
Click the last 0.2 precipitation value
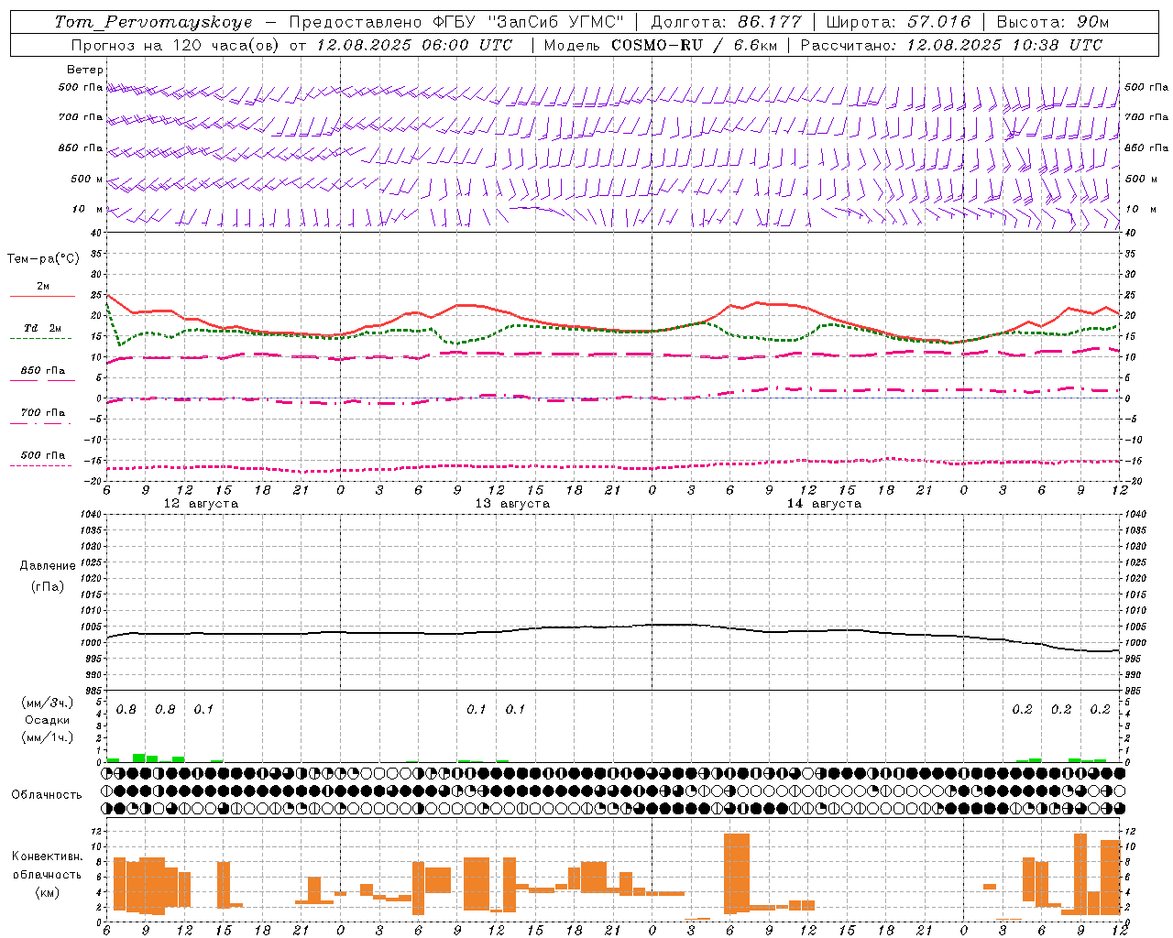1101,710
